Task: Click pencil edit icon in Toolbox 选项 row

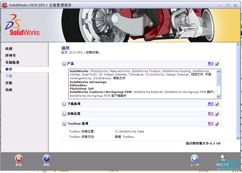Action: (x=217, y=124)
